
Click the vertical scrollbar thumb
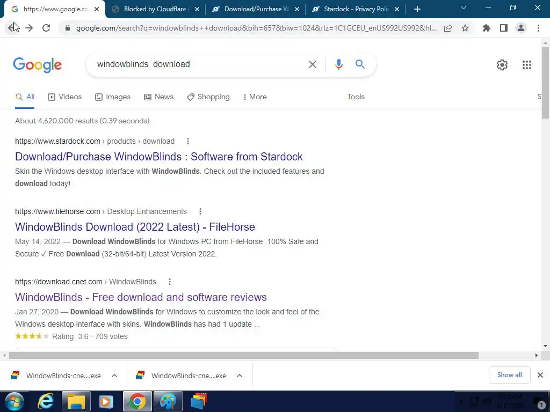pos(545,83)
